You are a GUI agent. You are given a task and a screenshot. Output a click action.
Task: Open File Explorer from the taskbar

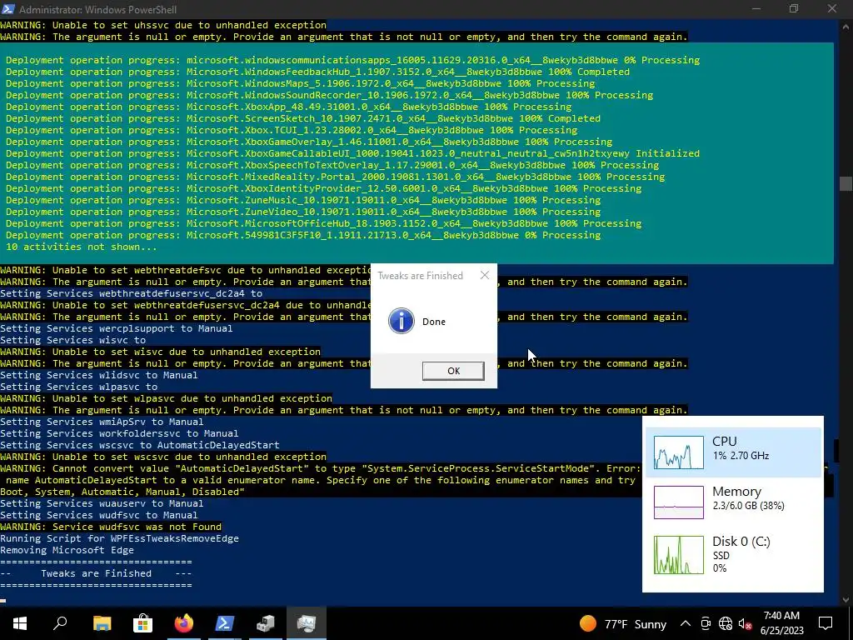coord(102,623)
